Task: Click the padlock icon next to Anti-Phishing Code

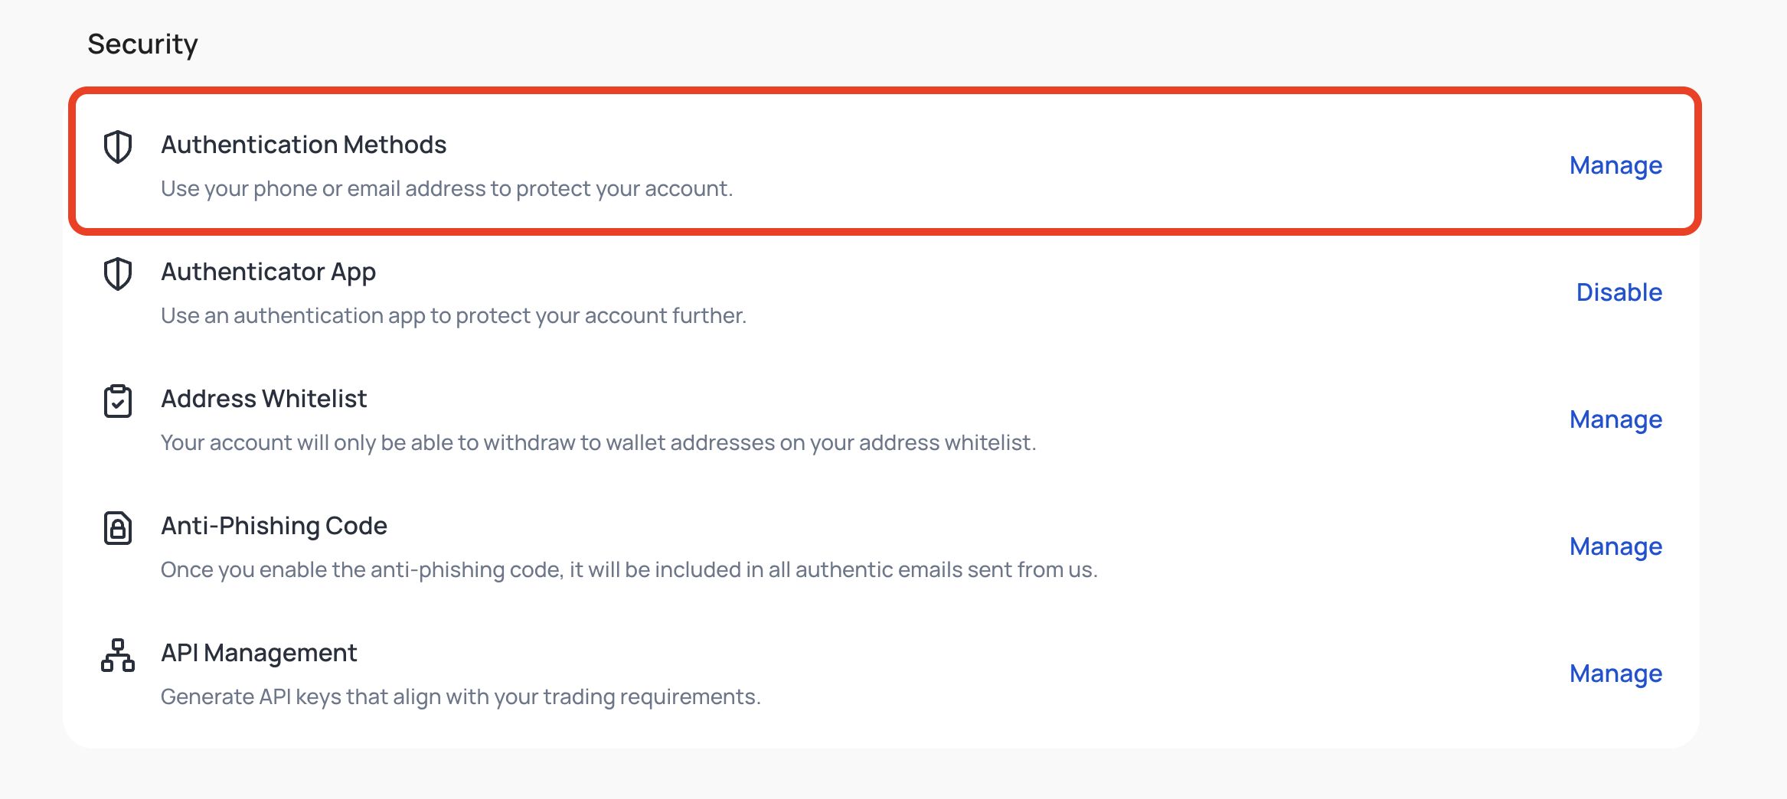Action: [x=118, y=529]
